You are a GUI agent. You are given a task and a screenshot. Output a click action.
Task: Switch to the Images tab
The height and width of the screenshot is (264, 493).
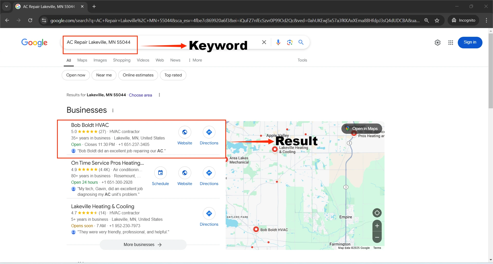(100, 60)
